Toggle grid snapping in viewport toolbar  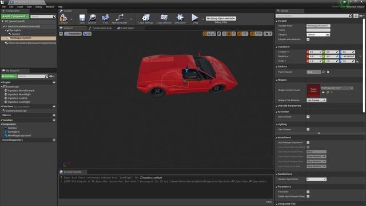(x=229, y=34)
